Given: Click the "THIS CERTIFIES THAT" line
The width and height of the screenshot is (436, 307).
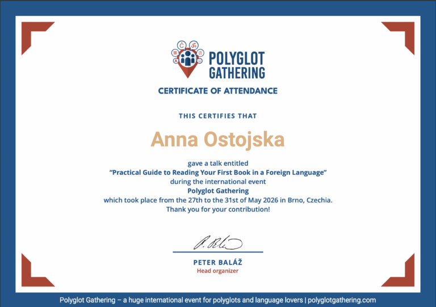Looking at the screenshot, I should pos(218,116).
